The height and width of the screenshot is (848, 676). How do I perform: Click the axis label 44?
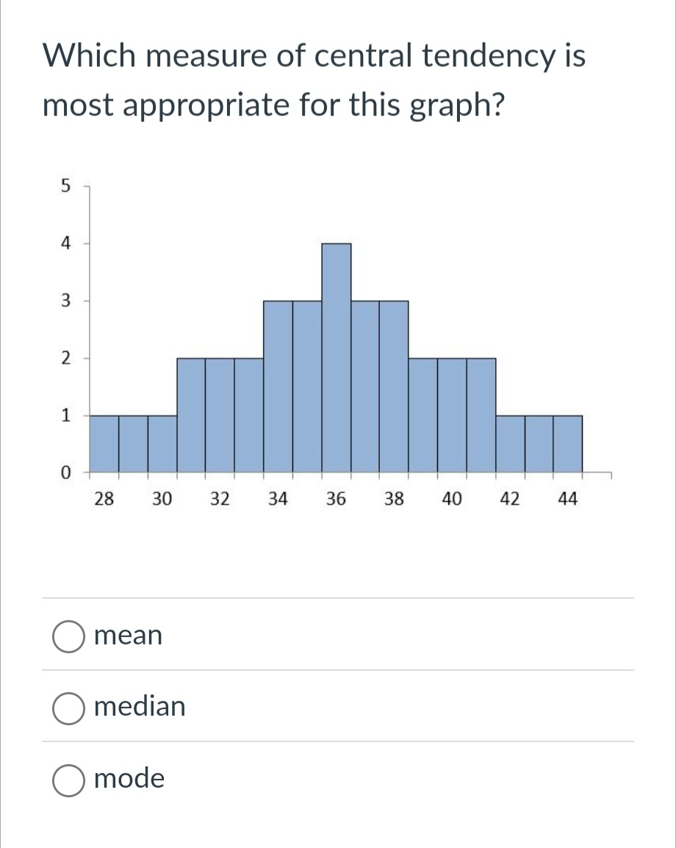coord(568,499)
